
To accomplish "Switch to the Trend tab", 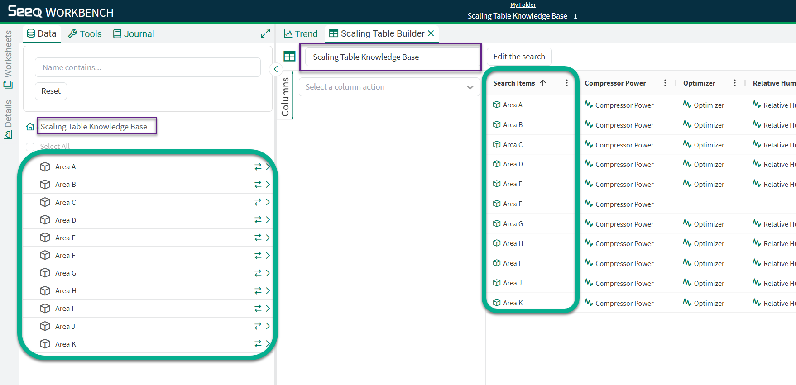I will coord(301,34).
